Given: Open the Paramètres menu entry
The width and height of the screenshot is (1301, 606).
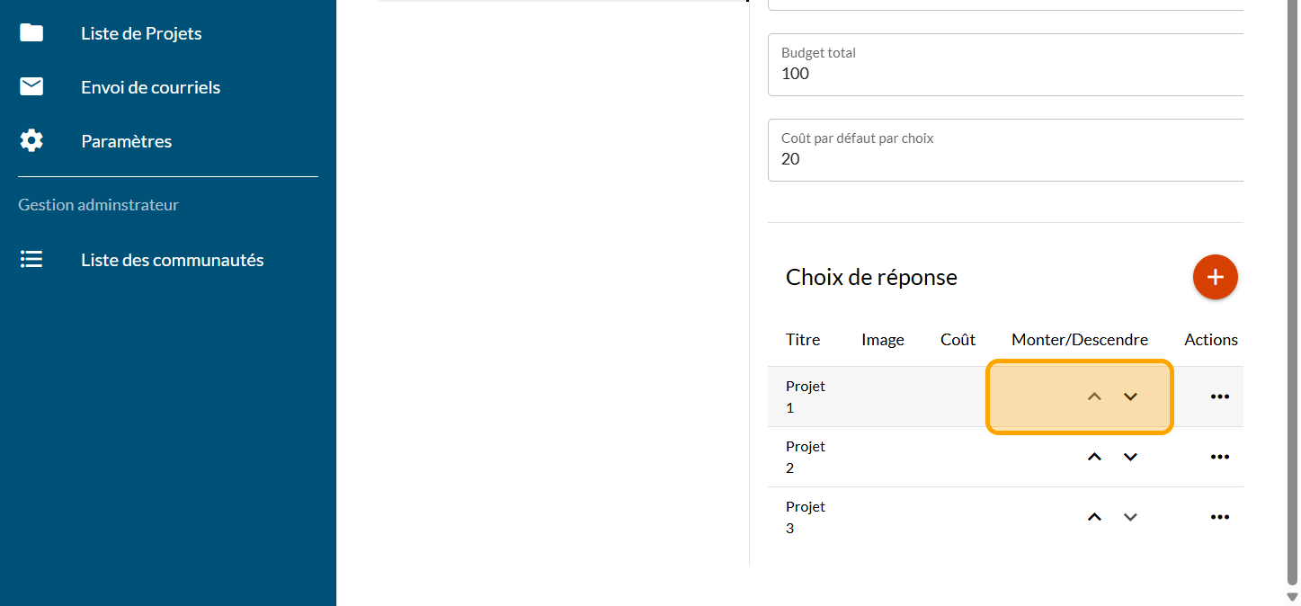Looking at the screenshot, I should click(126, 141).
